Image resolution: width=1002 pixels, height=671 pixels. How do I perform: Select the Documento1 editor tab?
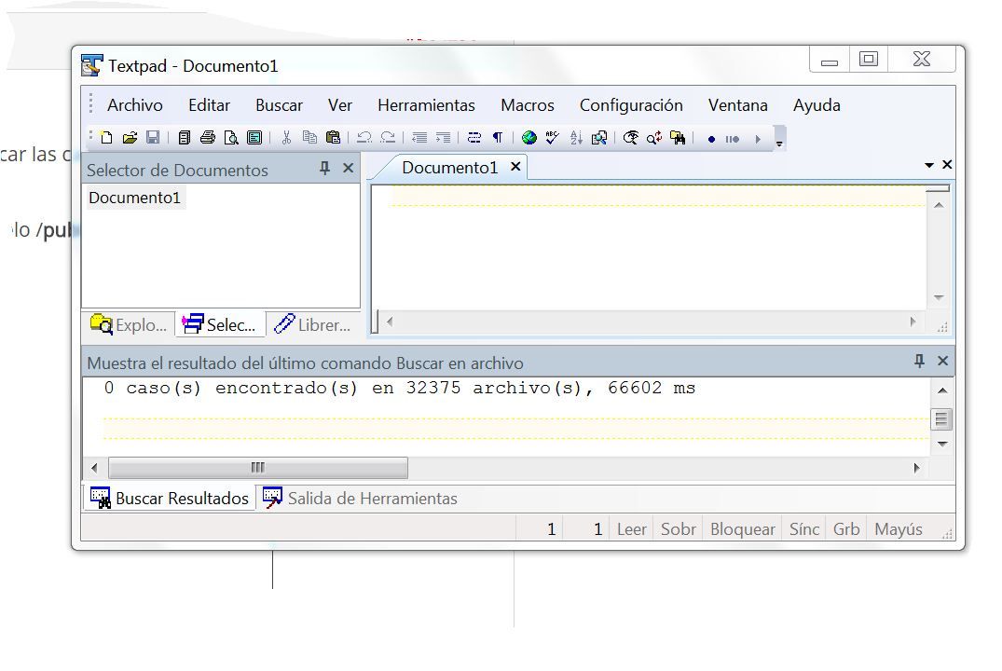coord(450,168)
